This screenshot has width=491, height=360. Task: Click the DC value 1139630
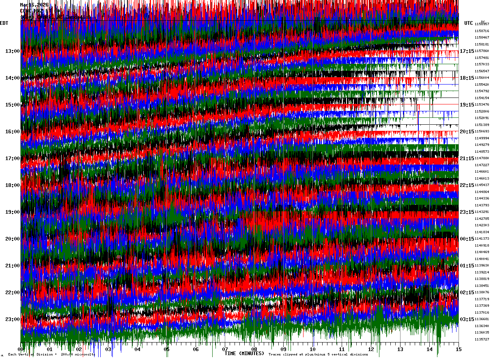[x=482, y=266]
